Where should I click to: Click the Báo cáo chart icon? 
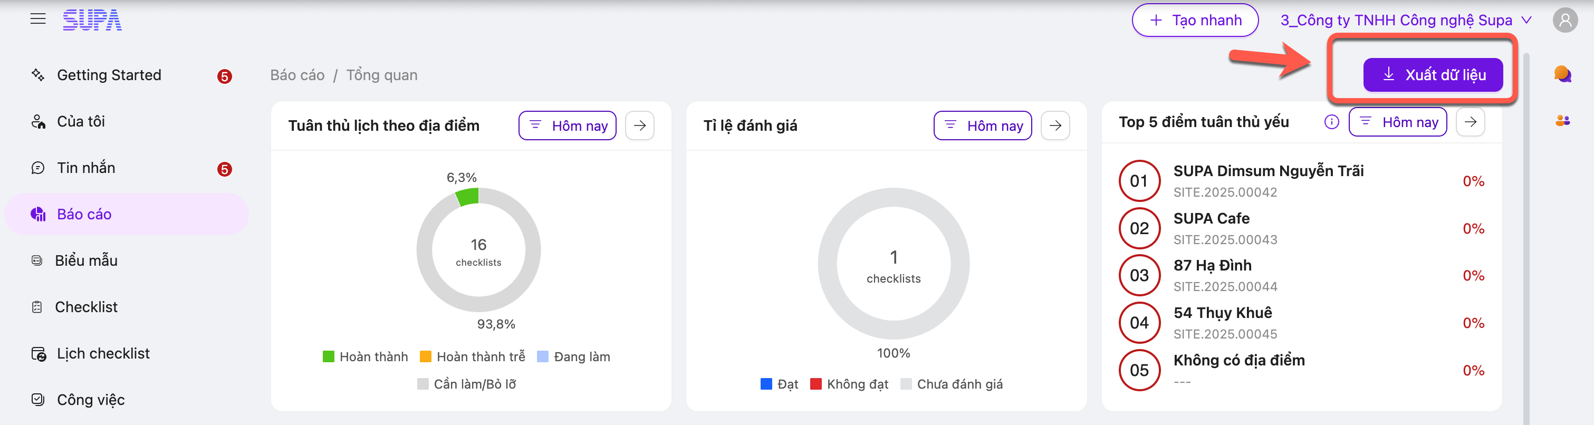[38, 214]
